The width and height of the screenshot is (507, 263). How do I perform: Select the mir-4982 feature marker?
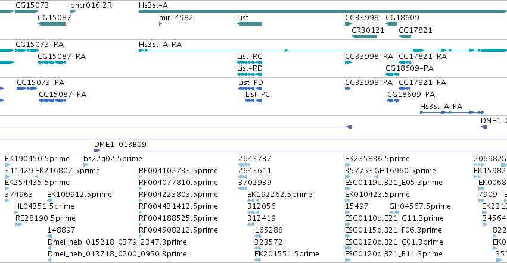(160, 24)
